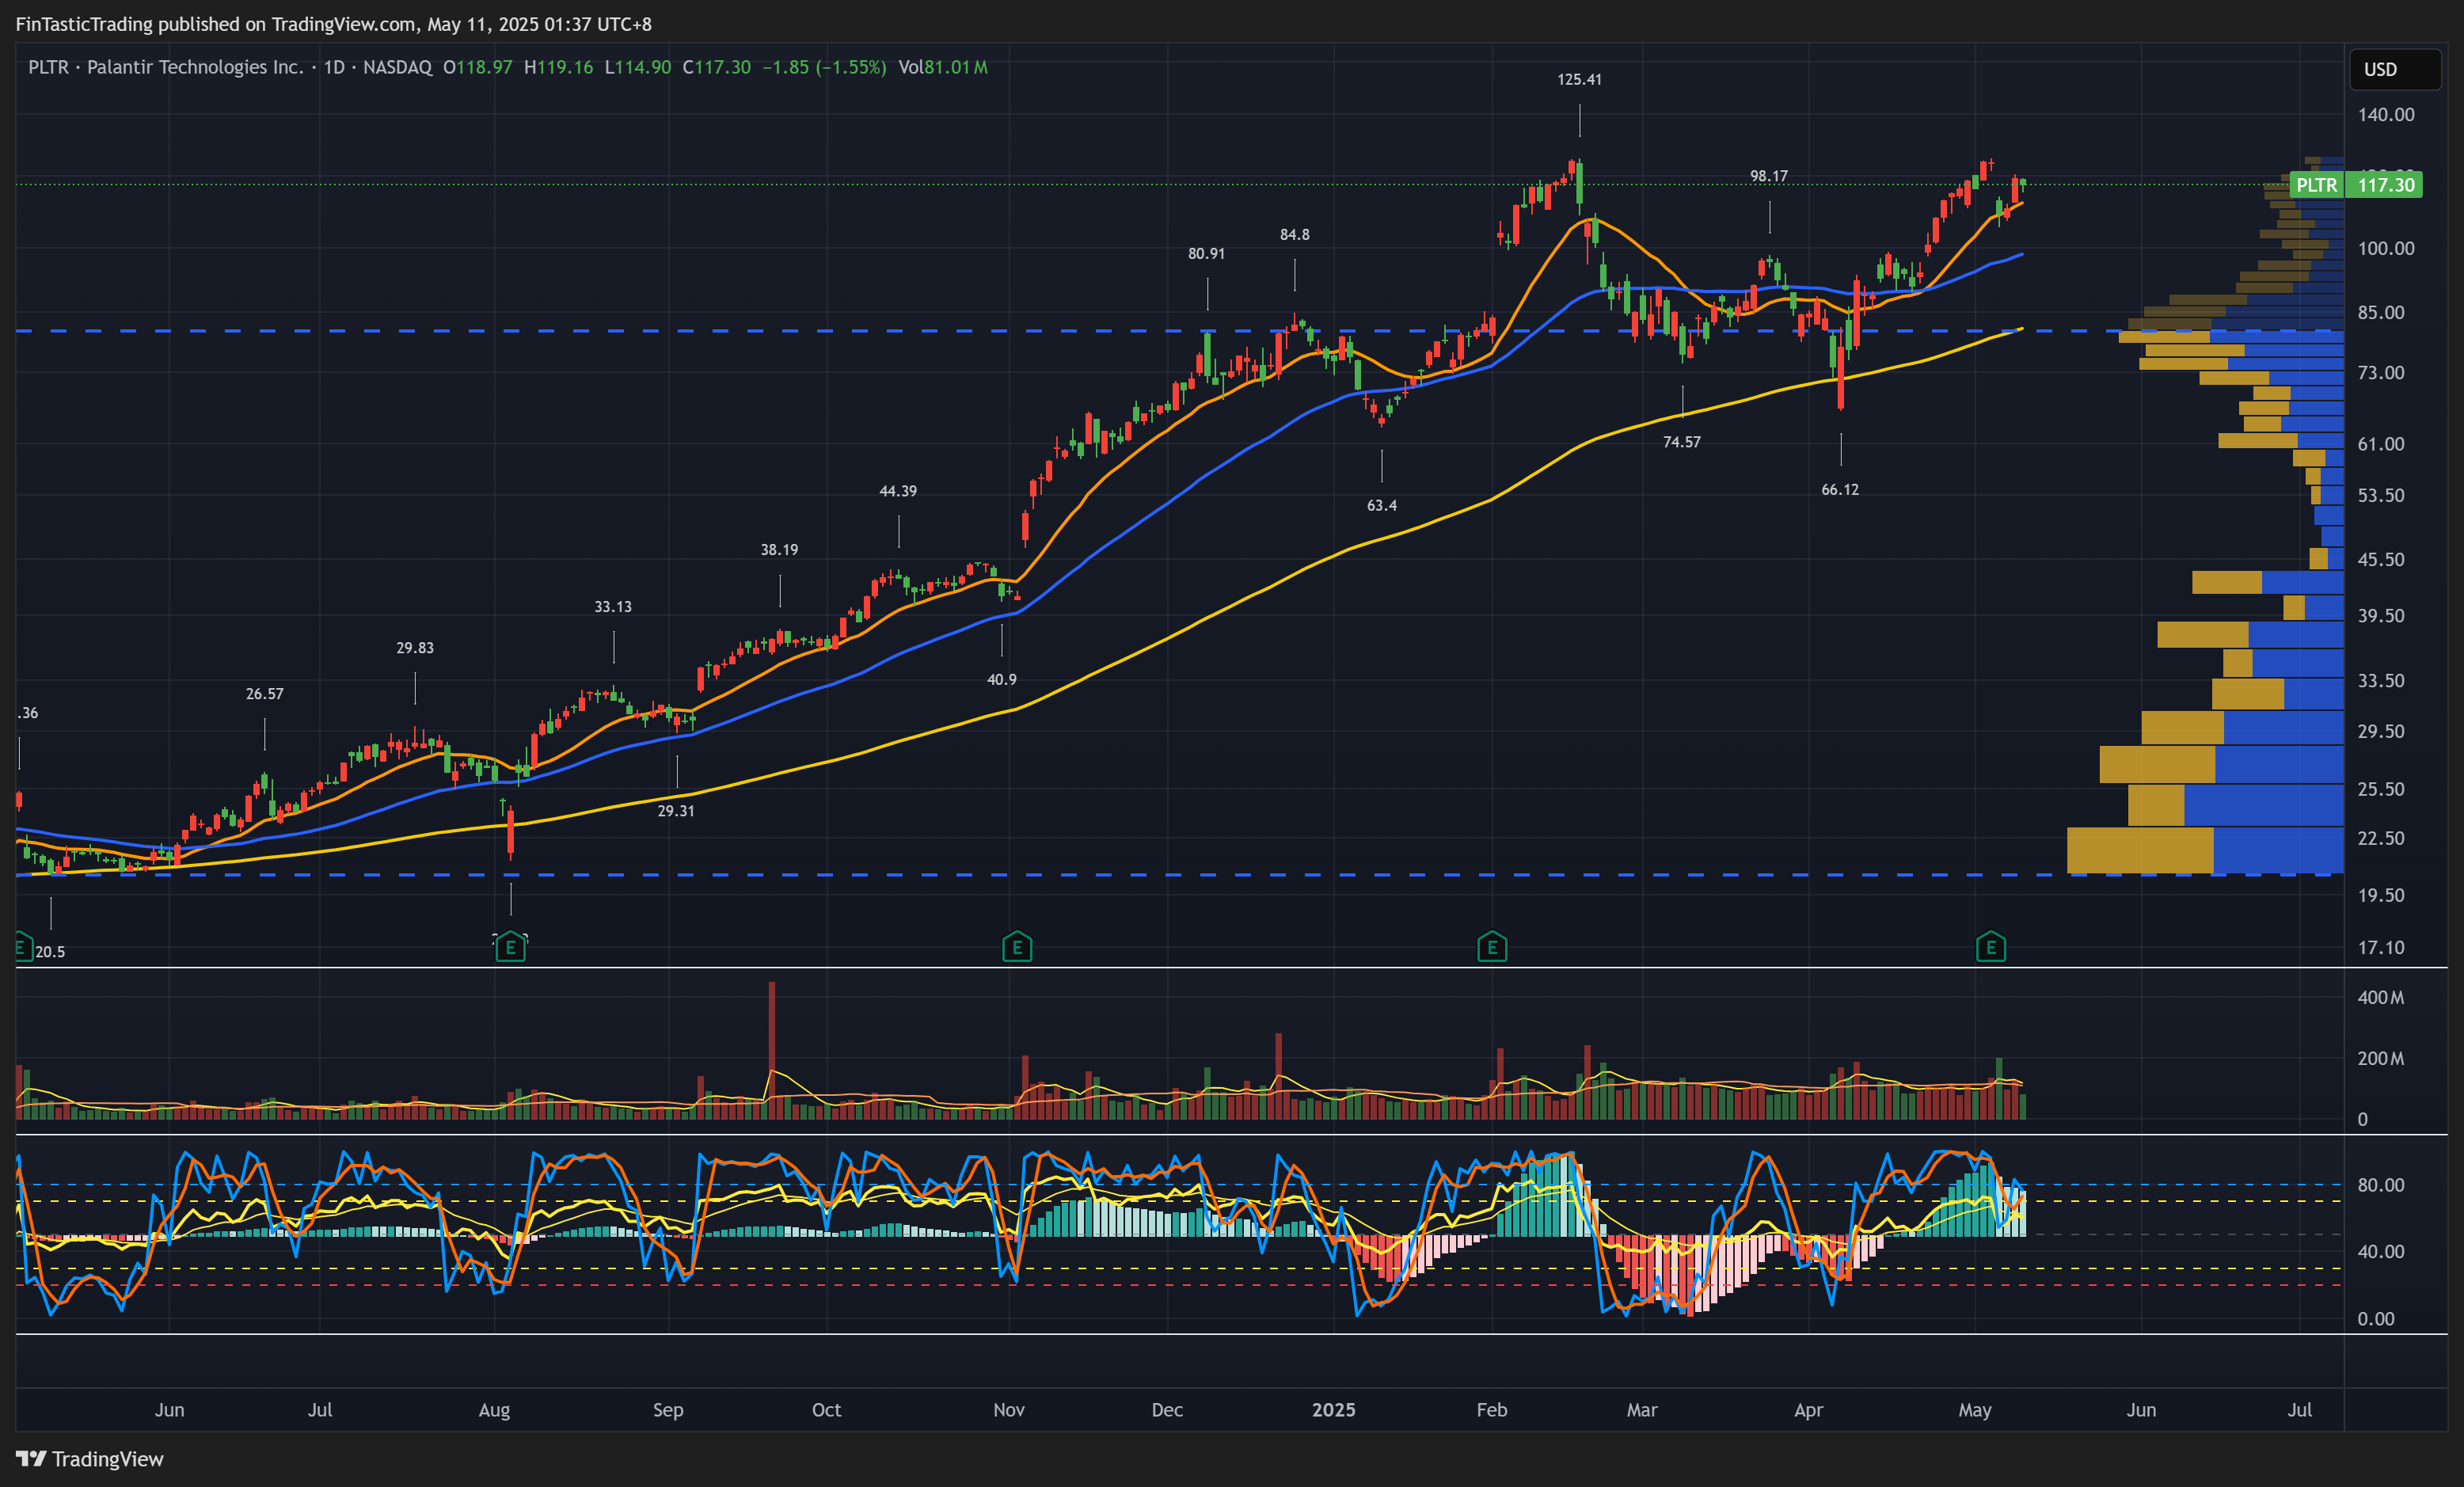2464x1487 pixels.
Task: Click the 1D interval label in header
Action: tap(334, 67)
